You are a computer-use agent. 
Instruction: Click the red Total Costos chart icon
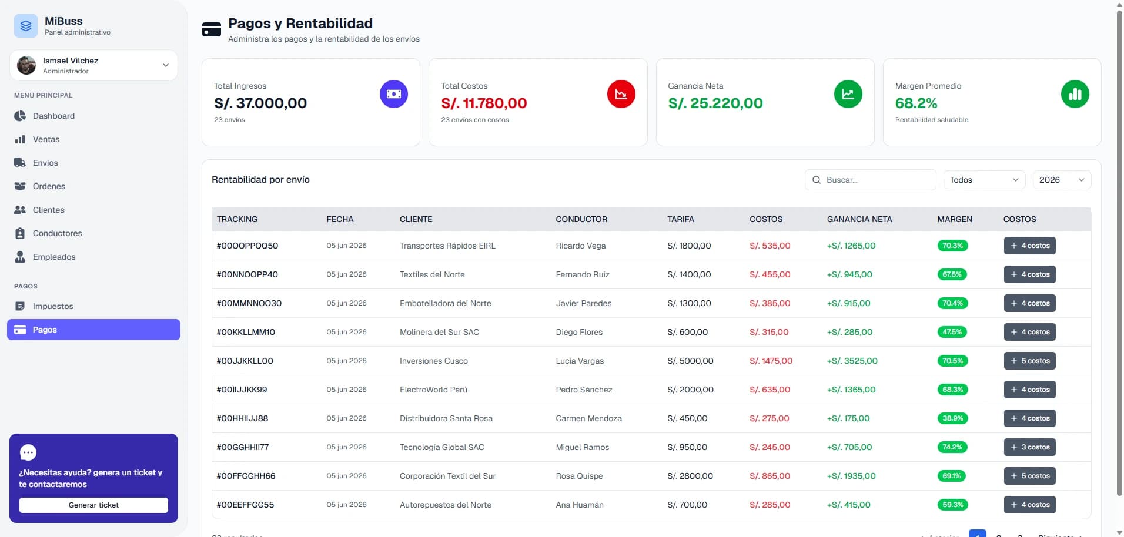pyautogui.click(x=621, y=94)
